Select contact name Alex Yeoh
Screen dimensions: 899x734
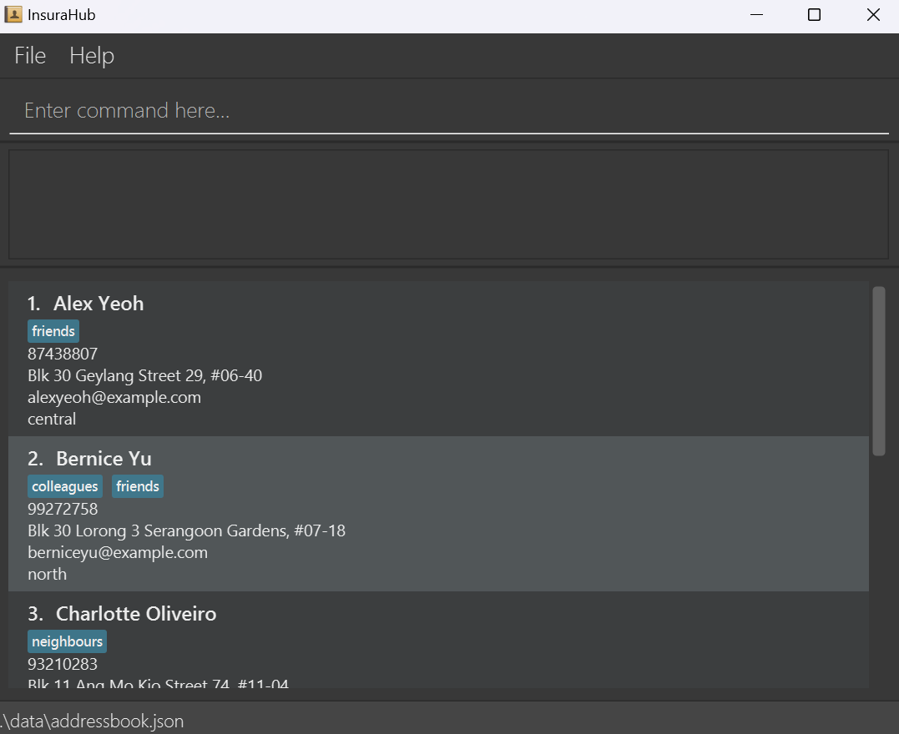click(98, 303)
